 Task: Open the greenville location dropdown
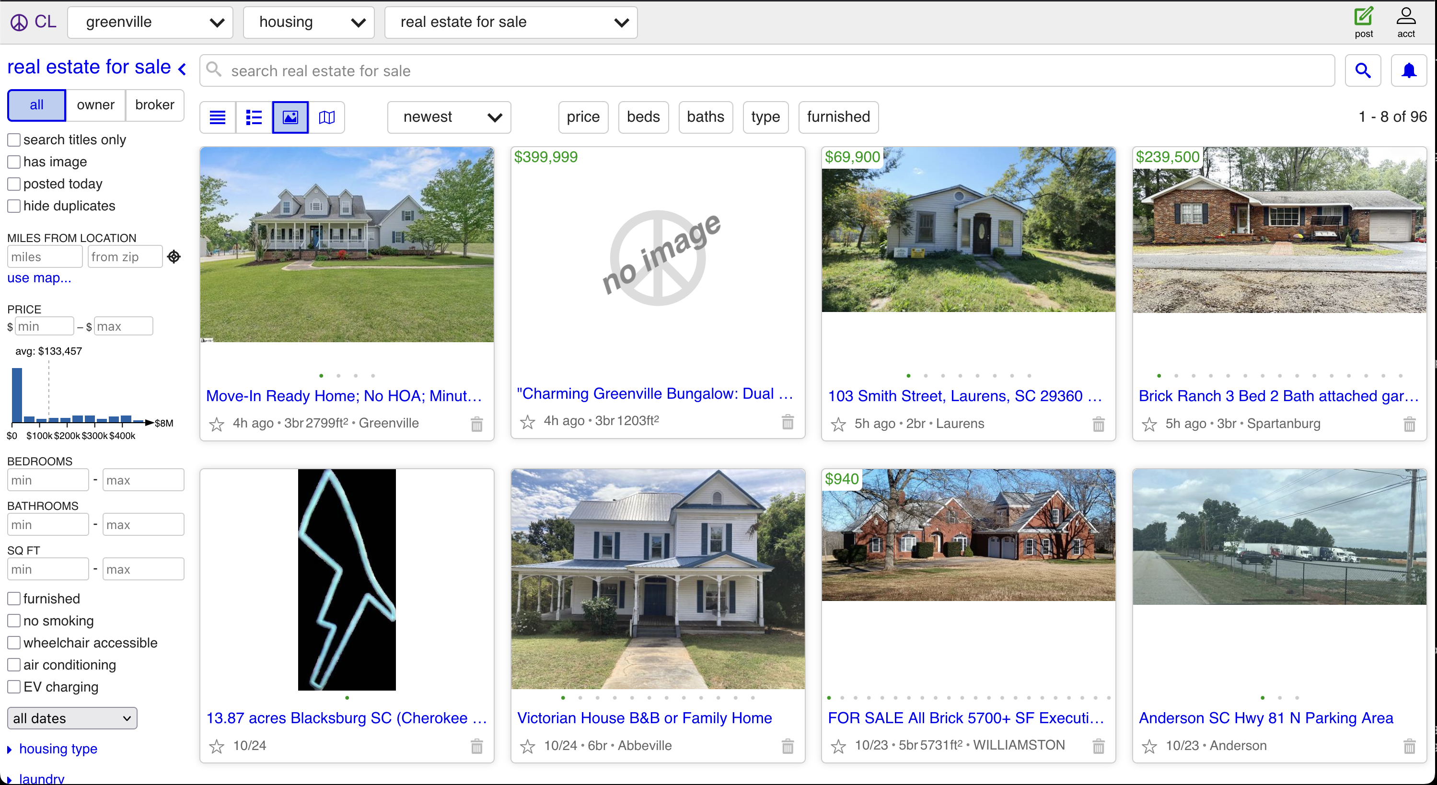[x=150, y=23]
